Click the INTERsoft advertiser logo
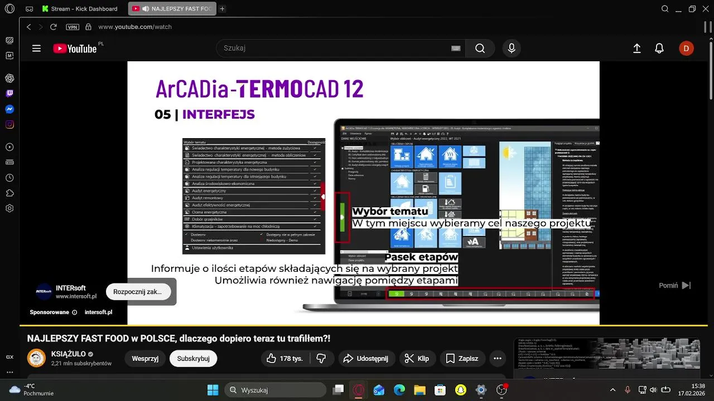 (44, 291)
